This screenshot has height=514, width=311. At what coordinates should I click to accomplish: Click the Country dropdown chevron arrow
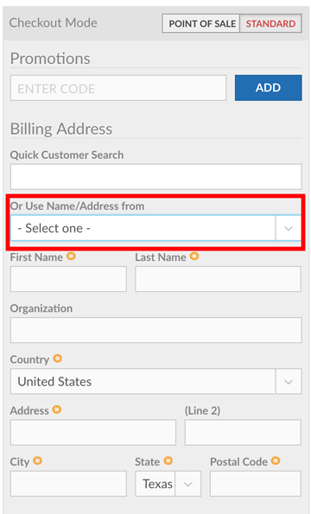coord(289,382)
